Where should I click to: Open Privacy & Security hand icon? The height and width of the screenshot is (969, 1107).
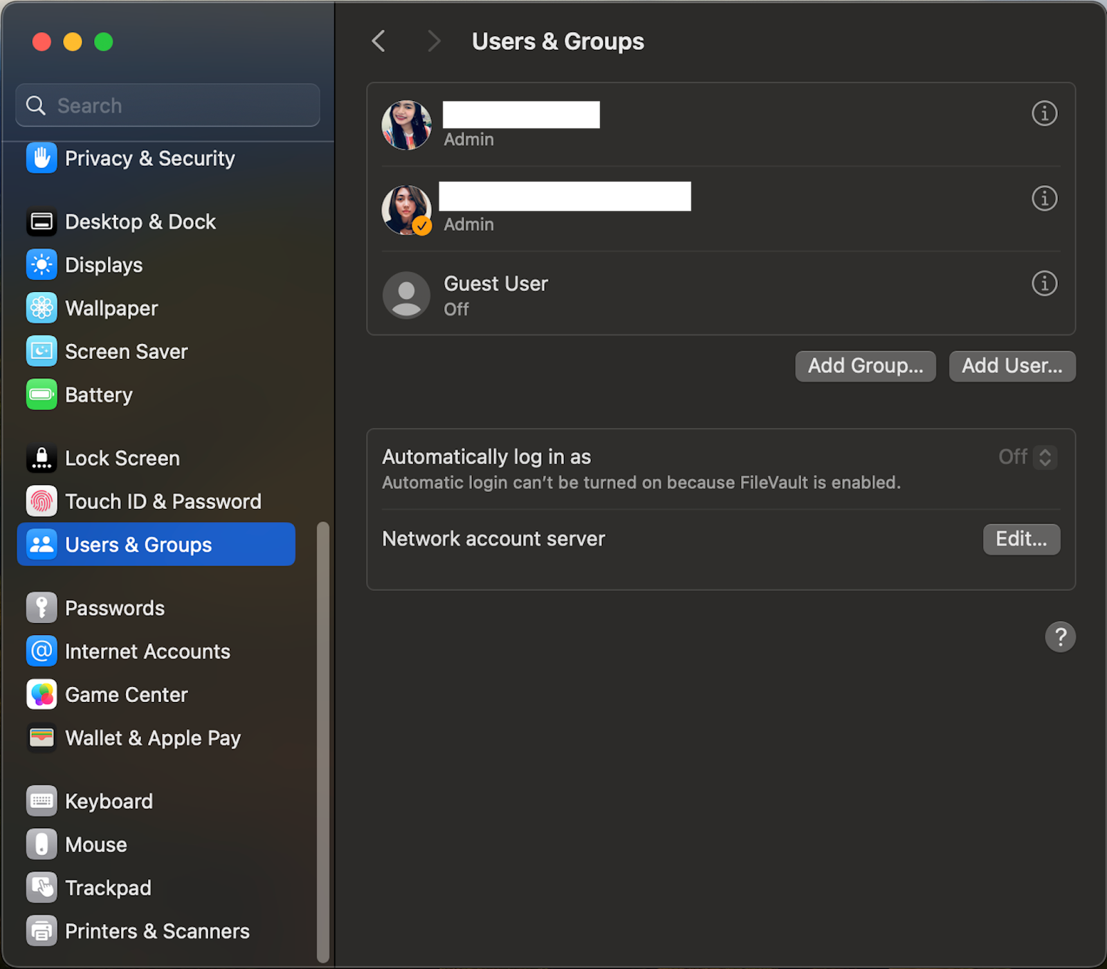(x=42, y=158)
